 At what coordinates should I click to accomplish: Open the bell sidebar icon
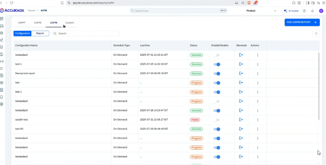(2, 97)
